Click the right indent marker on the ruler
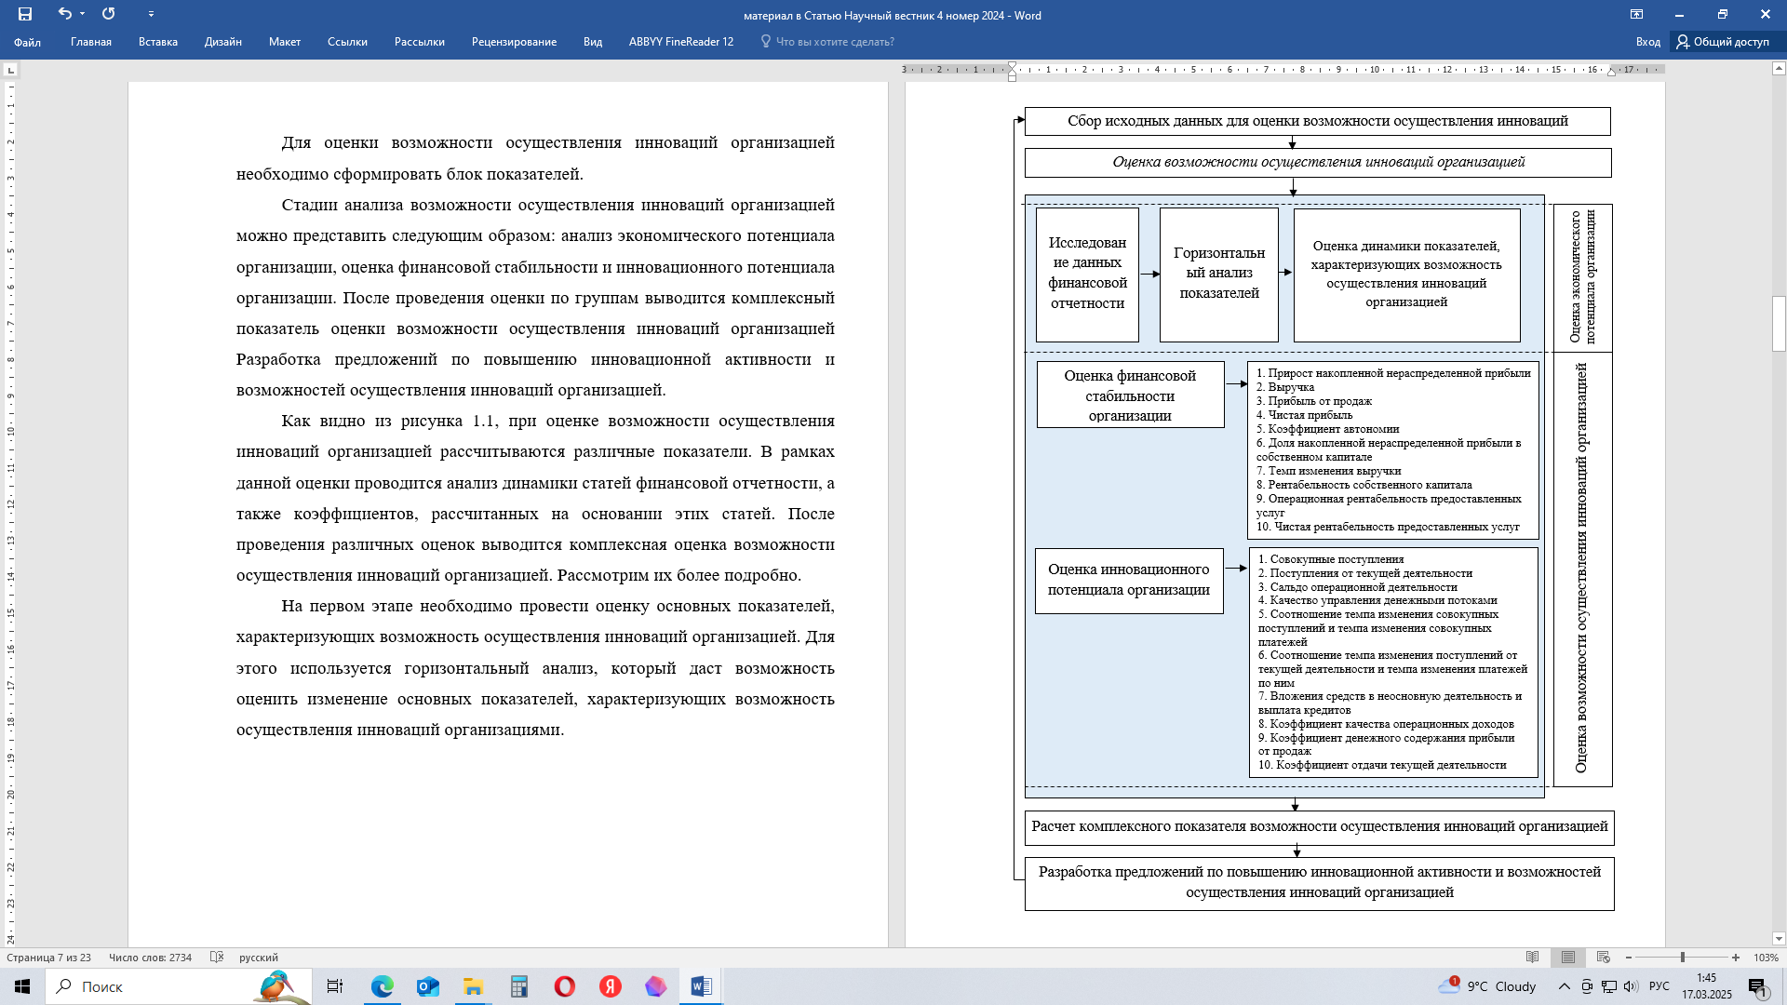Viewport: 1787px width, 1005px height. coord(1611,72)
